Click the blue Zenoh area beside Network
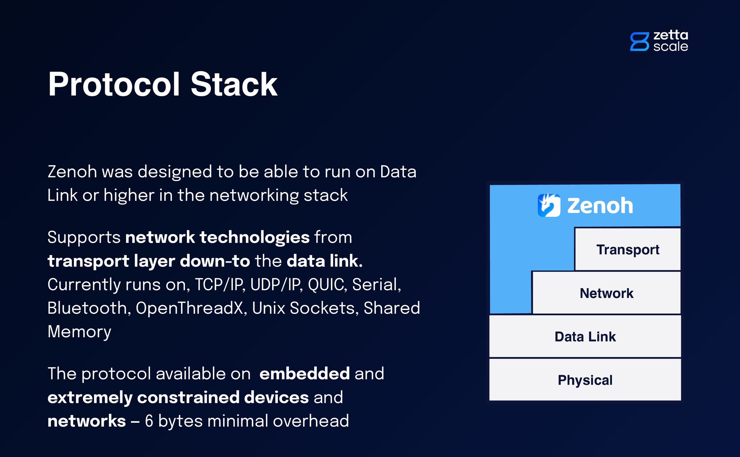The image size is (740, 457). 511,293
